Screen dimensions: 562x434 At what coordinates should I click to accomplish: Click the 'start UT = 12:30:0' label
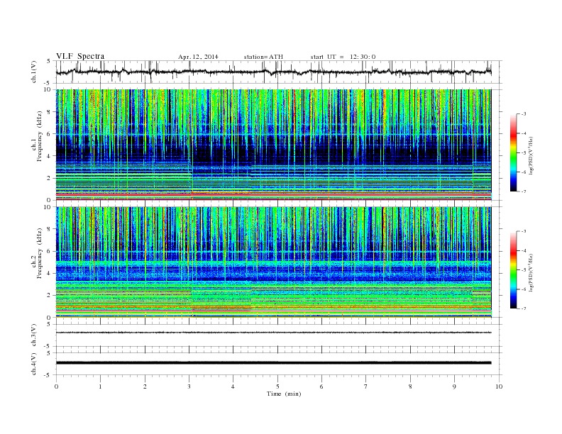(343, 57)
